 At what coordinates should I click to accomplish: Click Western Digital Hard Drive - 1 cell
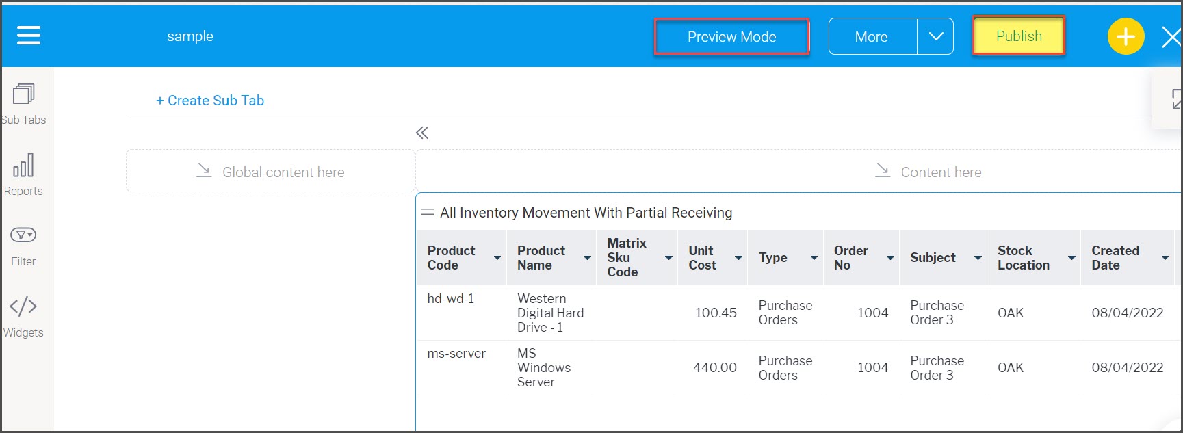tap(551, 313)
